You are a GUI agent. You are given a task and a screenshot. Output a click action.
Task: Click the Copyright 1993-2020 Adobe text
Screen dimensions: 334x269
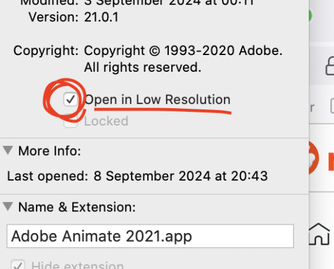[183, 51]
